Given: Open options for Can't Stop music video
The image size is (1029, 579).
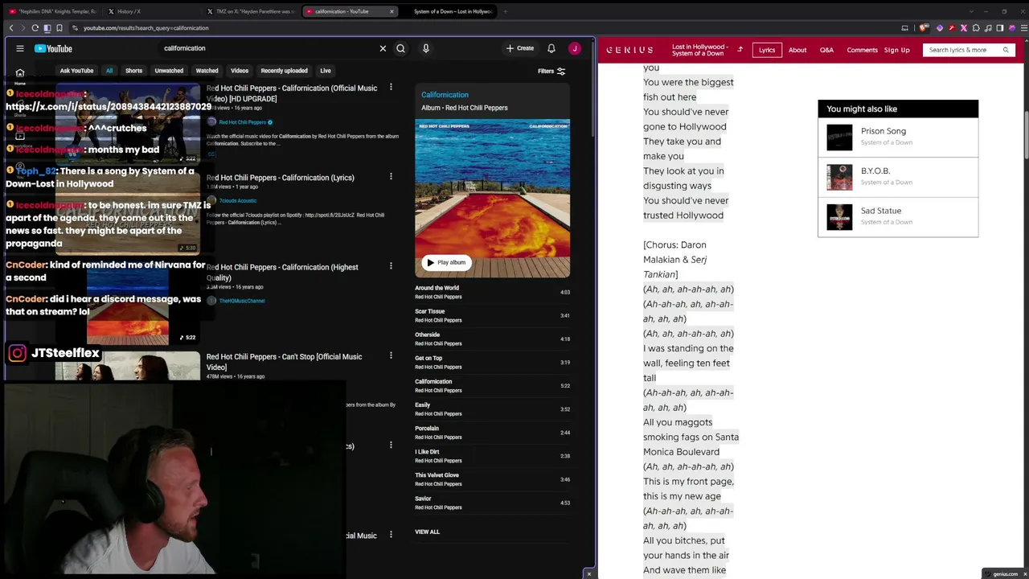Looking at the screenshot, I should (391, 355).
